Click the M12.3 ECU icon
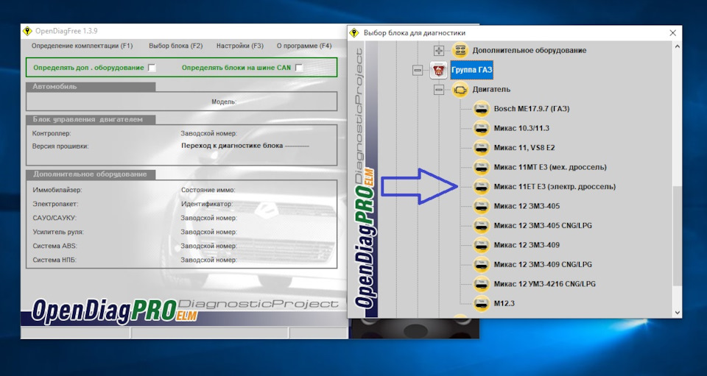The height and width of the screenshot is (376, 707). pos(481,303)
